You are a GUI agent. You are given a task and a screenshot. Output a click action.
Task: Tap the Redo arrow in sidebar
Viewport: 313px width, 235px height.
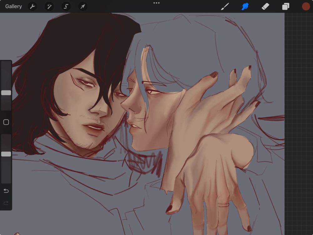pyautogui.click(x=6, y=203)
